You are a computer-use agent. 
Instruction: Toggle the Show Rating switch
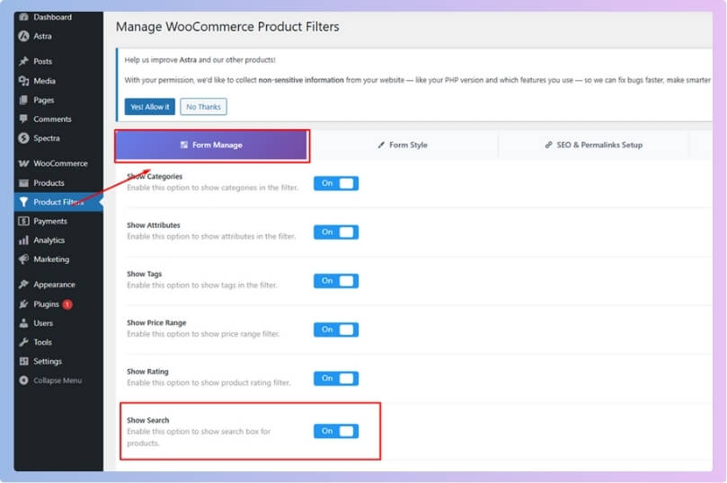coord(336,378)
